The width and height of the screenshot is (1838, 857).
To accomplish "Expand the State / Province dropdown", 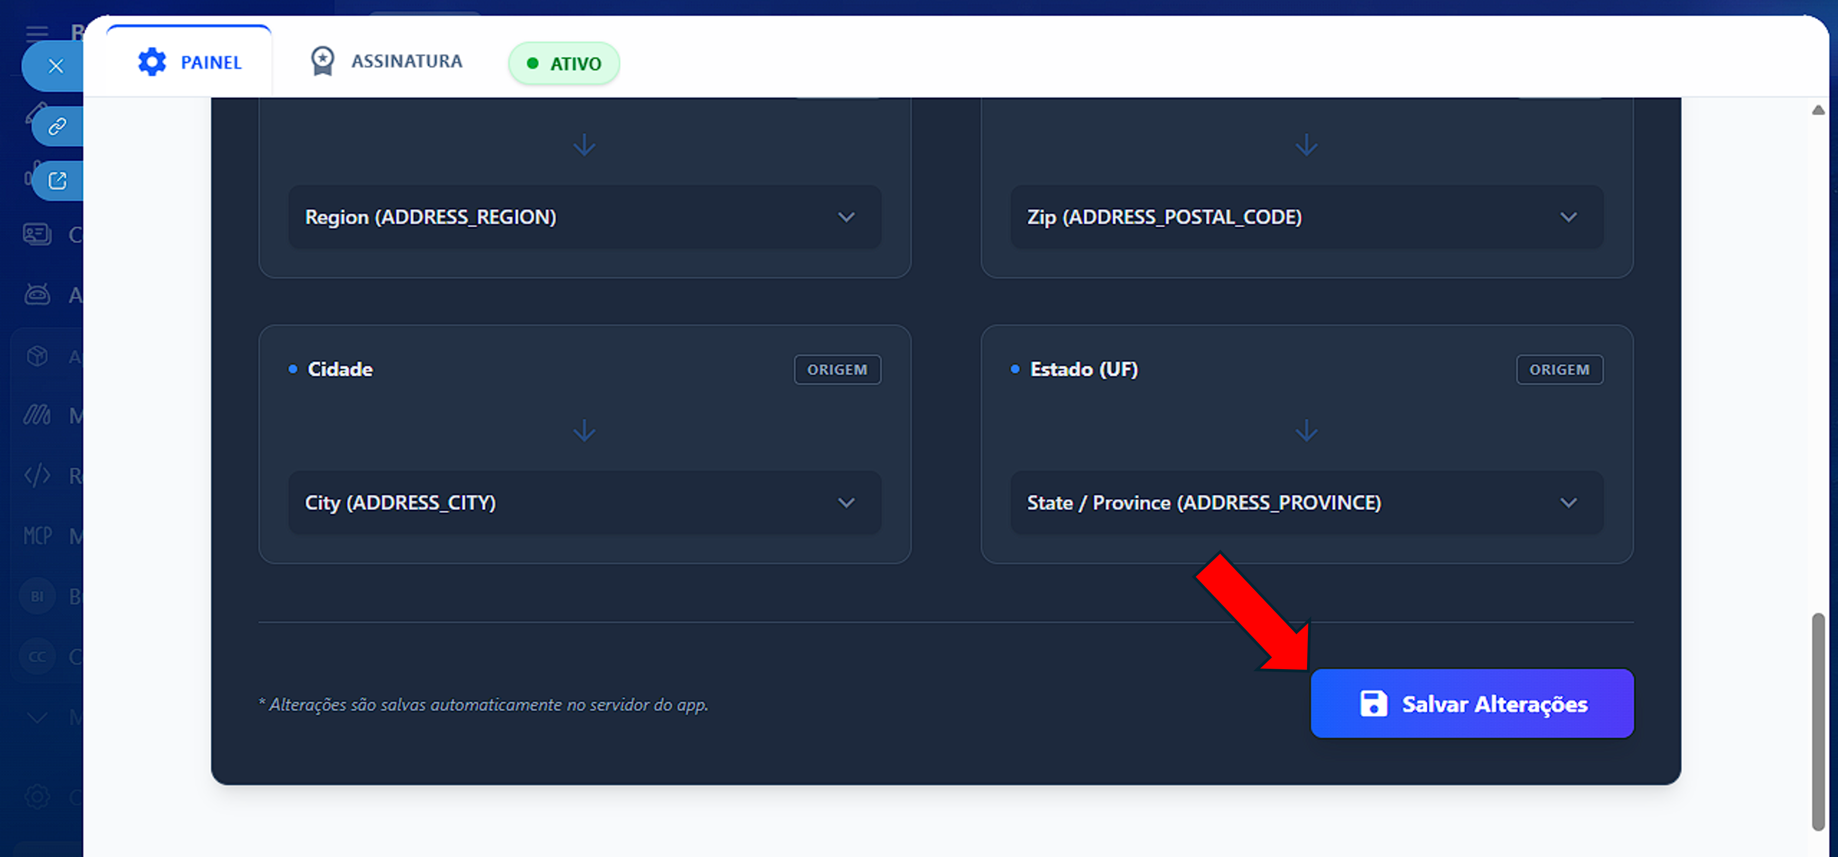I will pos(1306,503).
